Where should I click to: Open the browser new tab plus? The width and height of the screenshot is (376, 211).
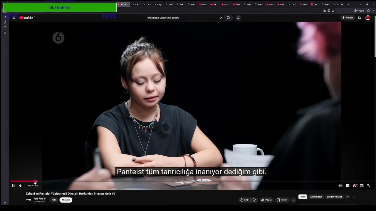(342, 4)
